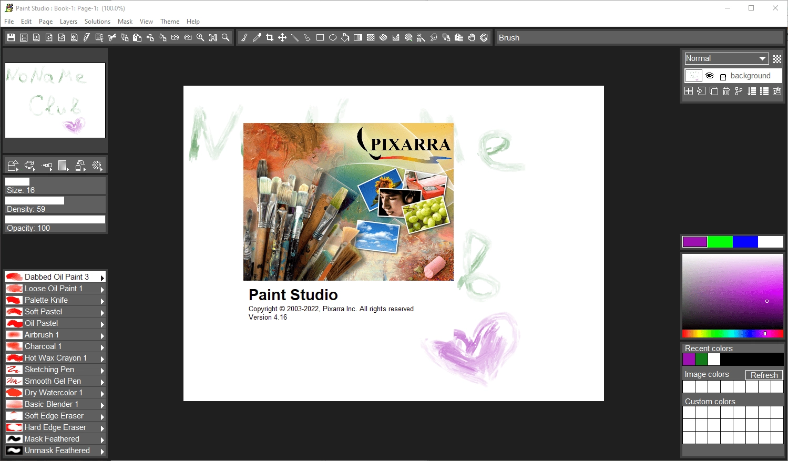This screenshot has width=788, height=461.
Task: Select the Move (four-arrow) tool
Action: (x=282, y=37)
